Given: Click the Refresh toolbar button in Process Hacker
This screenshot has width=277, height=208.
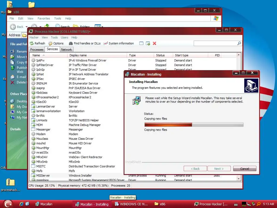Looking at the screenshot, I should (x=37, y=43).
